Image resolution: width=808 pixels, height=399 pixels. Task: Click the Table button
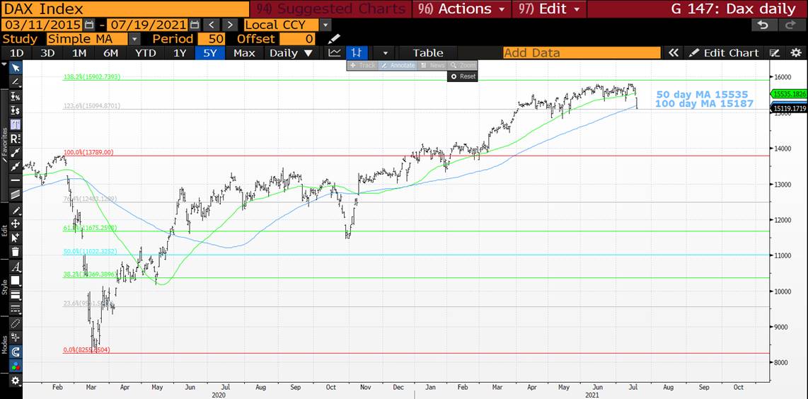(428, 52)
